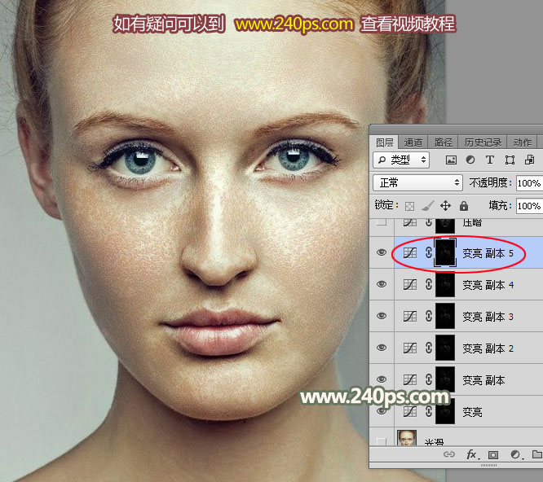Switch to the 图层 tab
This screenshot has height=482, width=543.
(x=384, y=142)
